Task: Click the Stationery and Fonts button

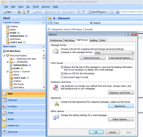Action: [121, 93]
